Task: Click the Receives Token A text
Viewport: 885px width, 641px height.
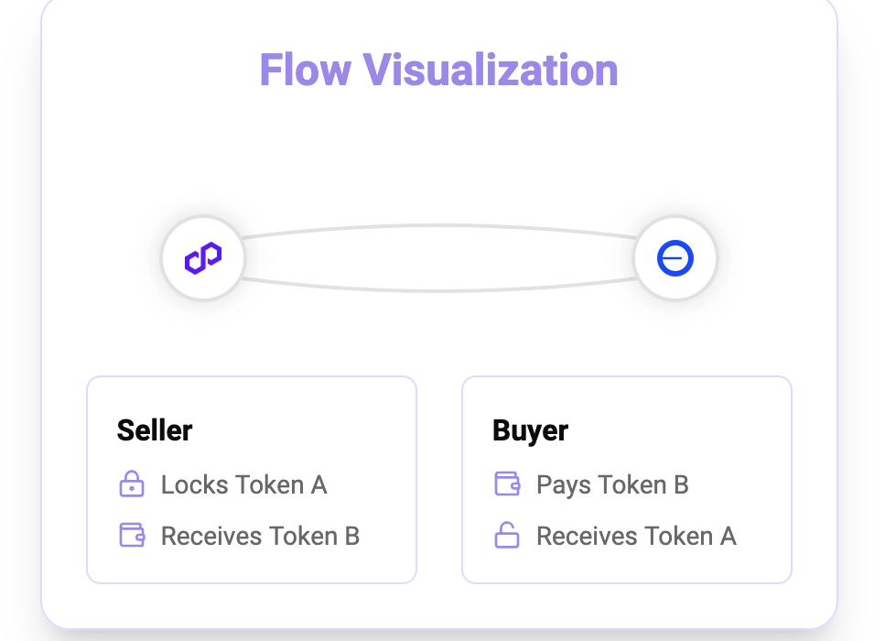Action: [x=636, y=536]
